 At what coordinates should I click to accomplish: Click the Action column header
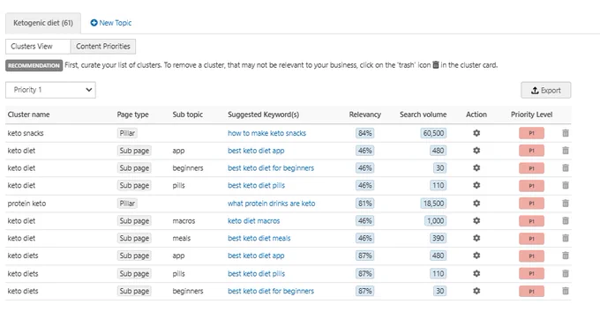point(476,115)
